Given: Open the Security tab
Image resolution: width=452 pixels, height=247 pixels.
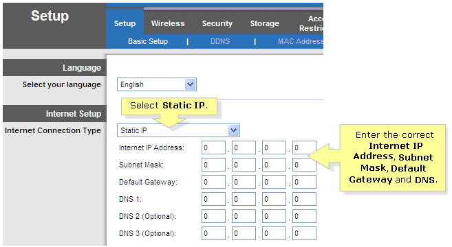Looking at the screenshot, I should point(217,23).
